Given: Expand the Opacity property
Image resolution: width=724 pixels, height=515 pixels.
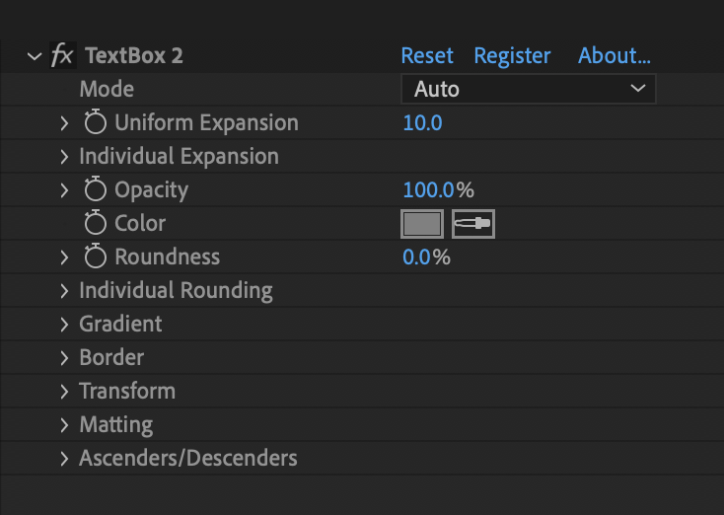Looking at the screenshot, I should (64, 190).
